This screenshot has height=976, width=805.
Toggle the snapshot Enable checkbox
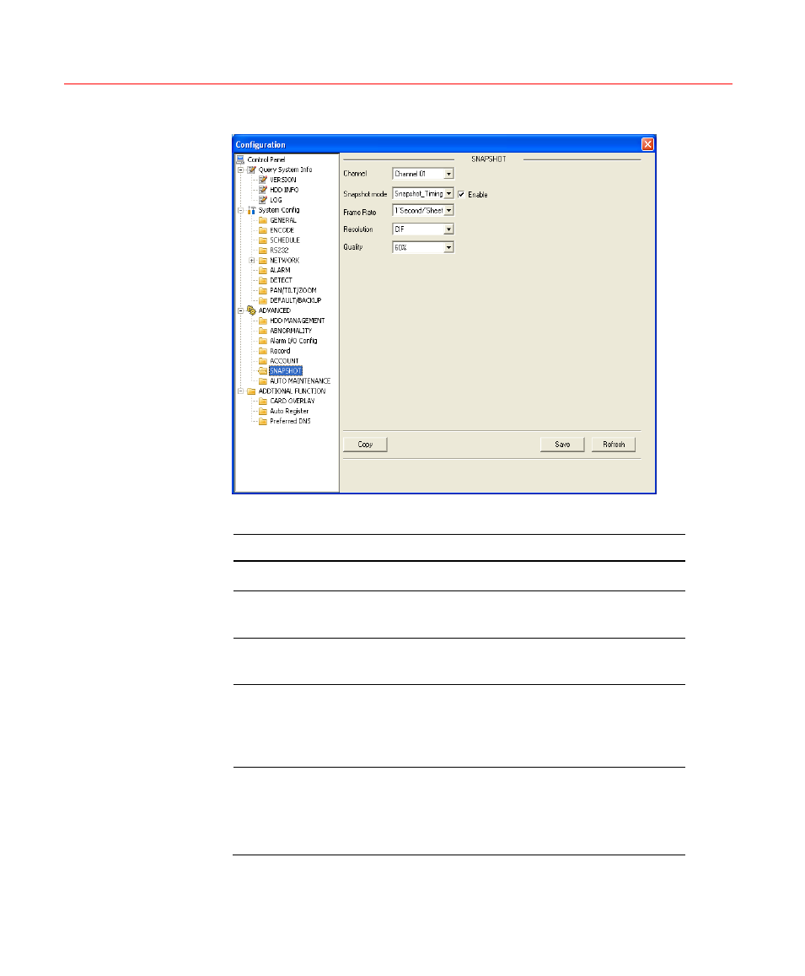coord(461,194)
